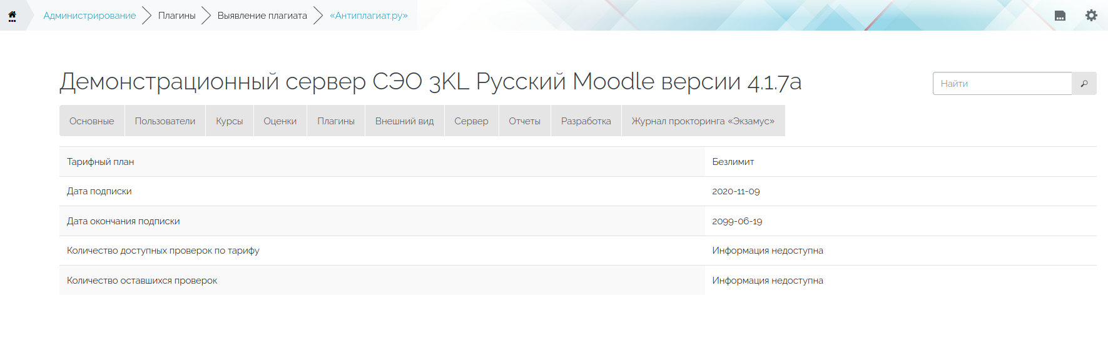Click the 2020-11-09 date value
This screenshot has width=1108, height=338.
click(x=736, y=191)
